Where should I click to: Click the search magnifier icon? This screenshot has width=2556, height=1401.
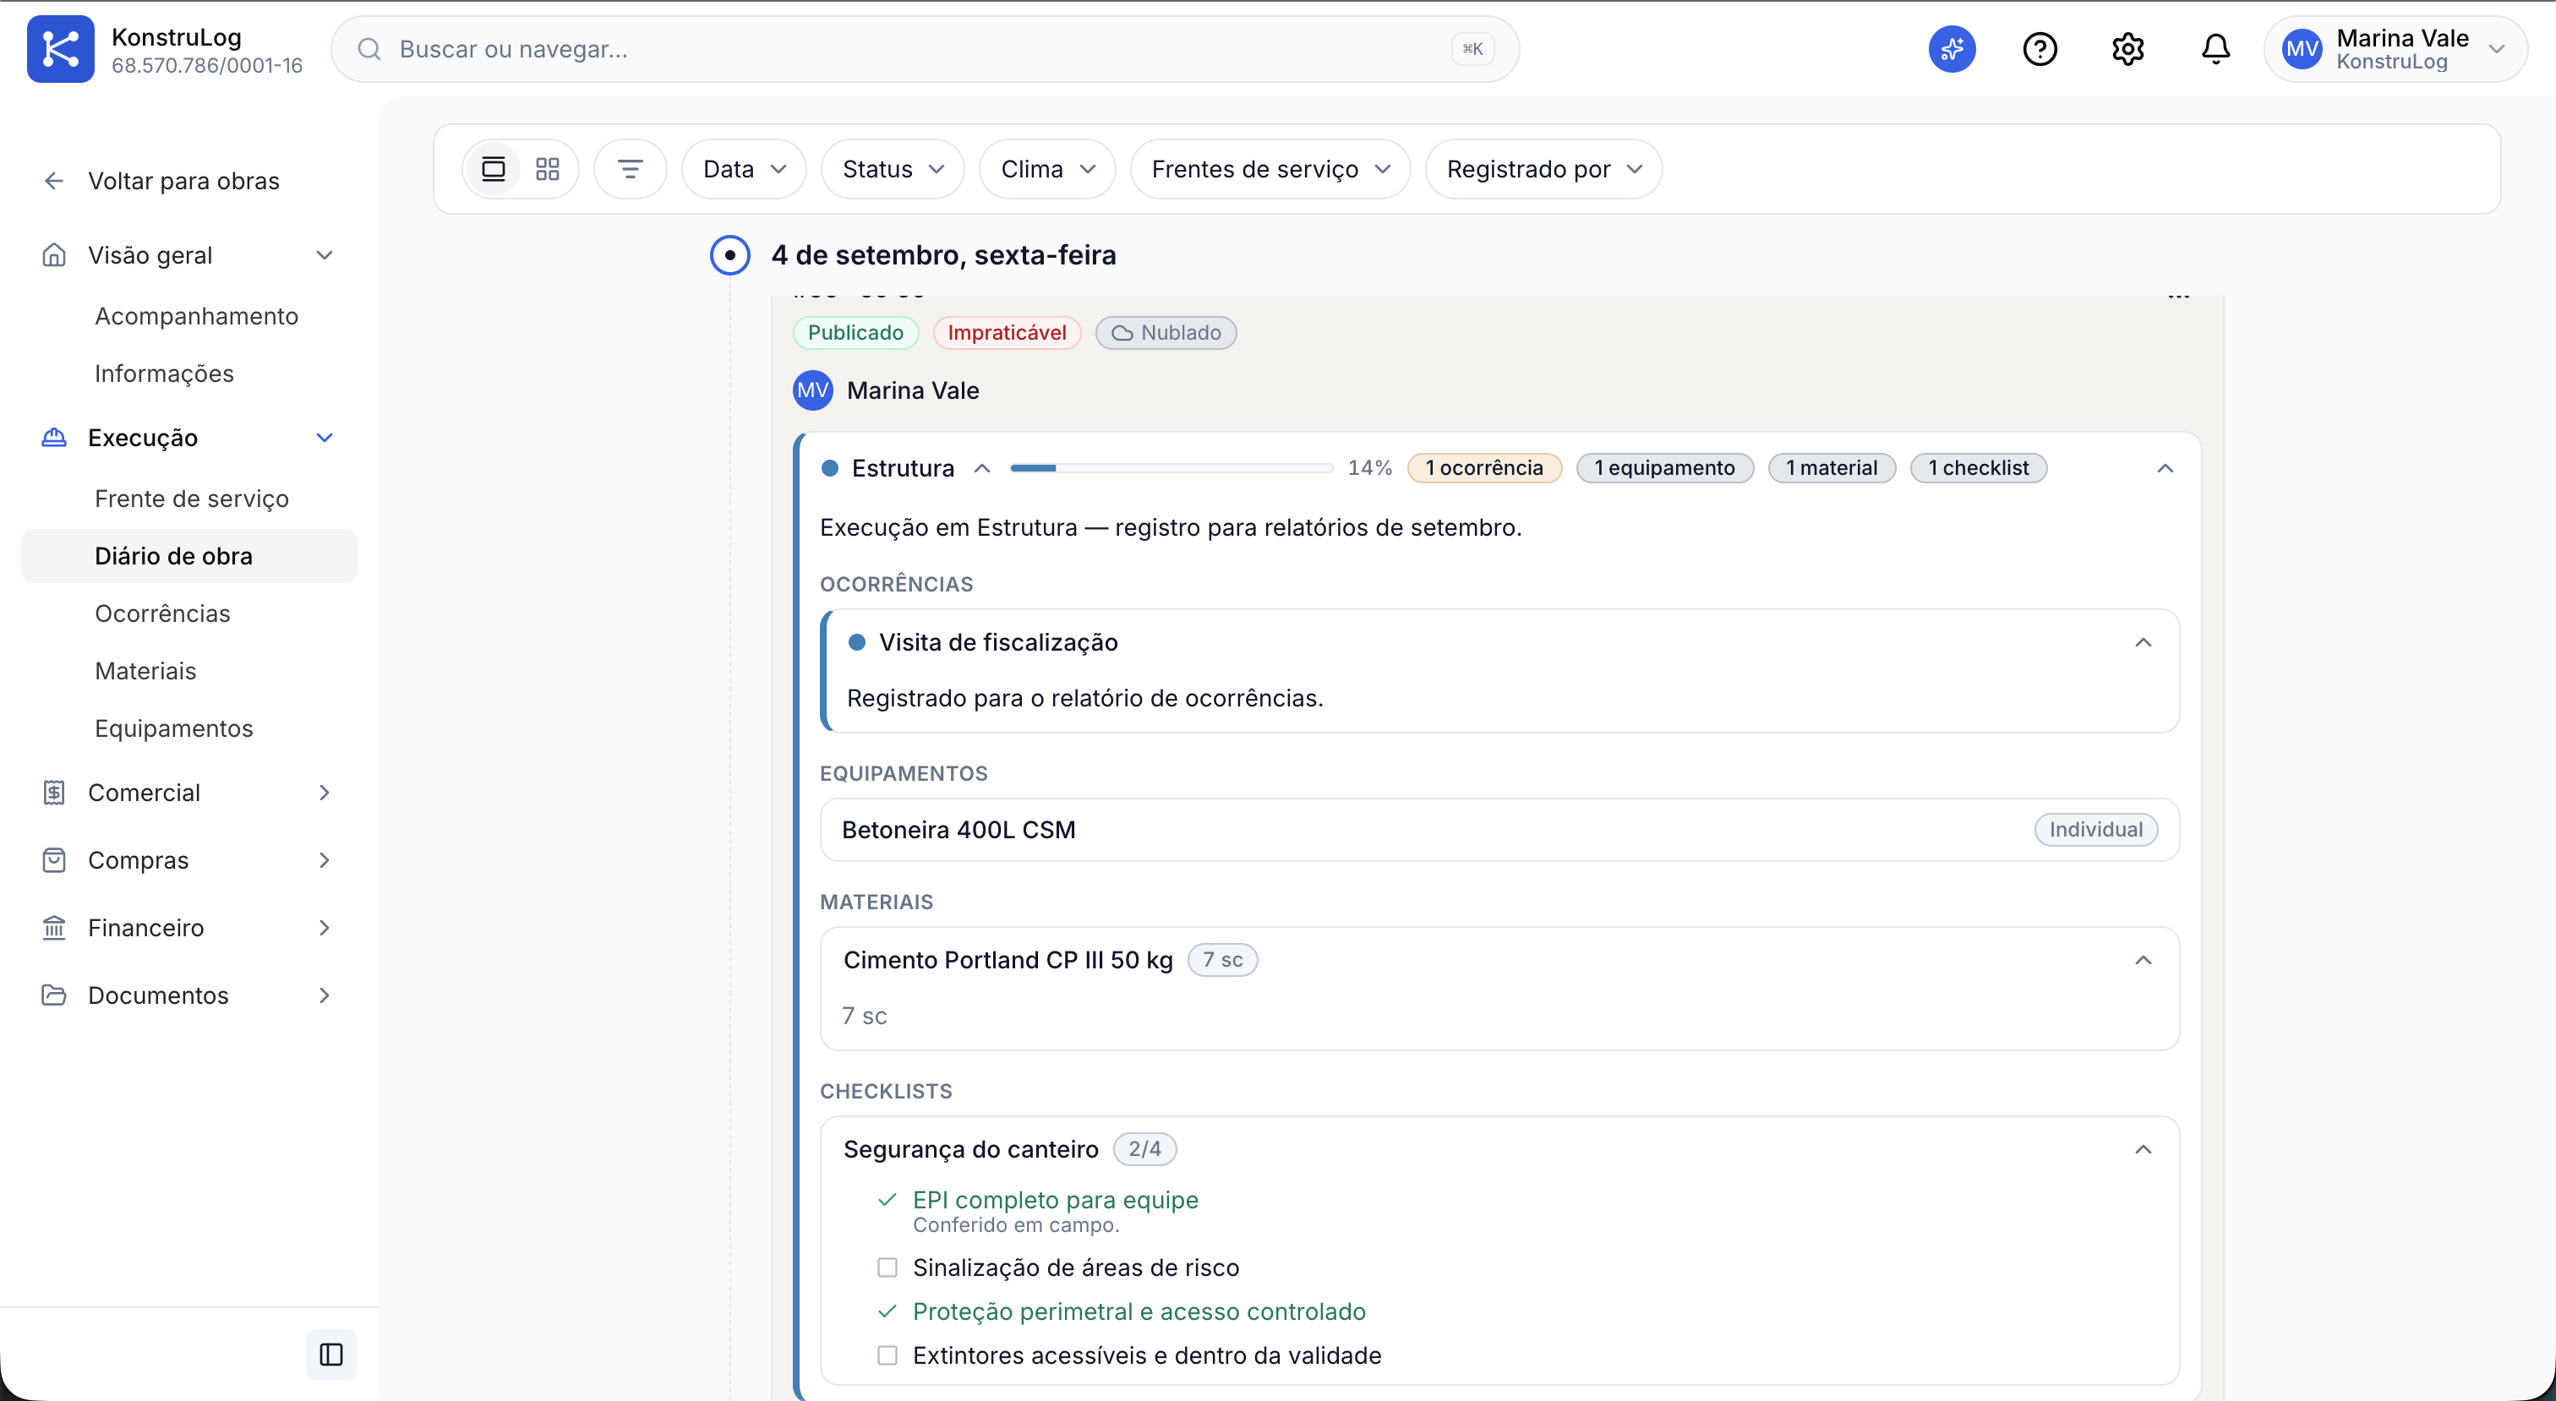tap(369, 50)
